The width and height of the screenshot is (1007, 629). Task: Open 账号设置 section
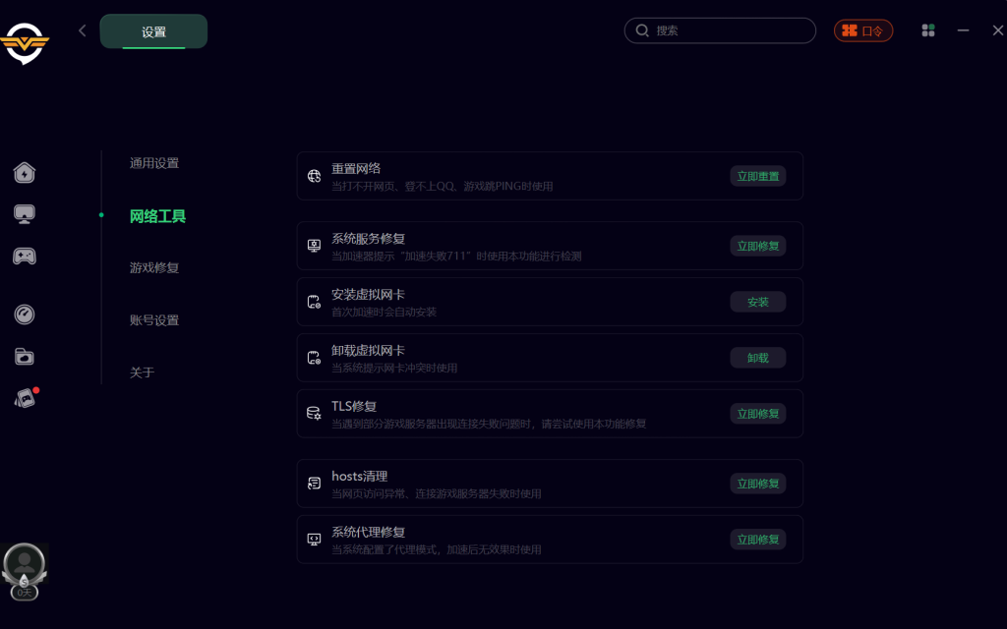click(154, 320)
